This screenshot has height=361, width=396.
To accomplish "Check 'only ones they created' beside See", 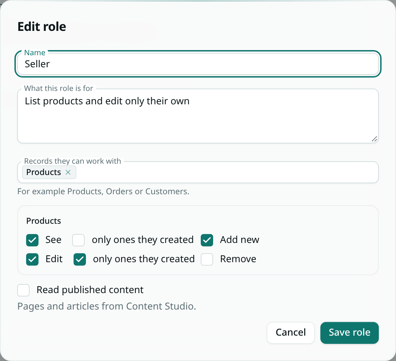I will click(78, 240).
